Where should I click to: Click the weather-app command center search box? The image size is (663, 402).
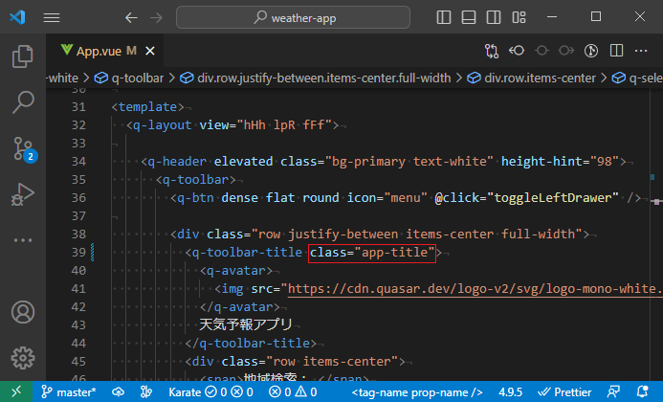click(293, 17)
